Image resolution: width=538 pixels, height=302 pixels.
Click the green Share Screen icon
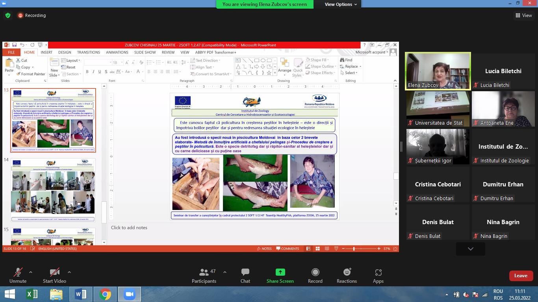pyautogui.click(x=280, y=272)
